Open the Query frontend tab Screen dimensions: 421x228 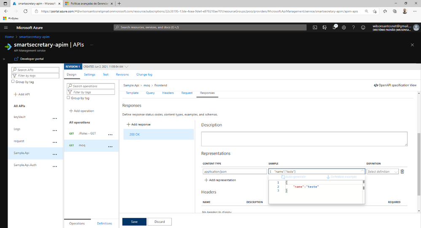(150, 93)
